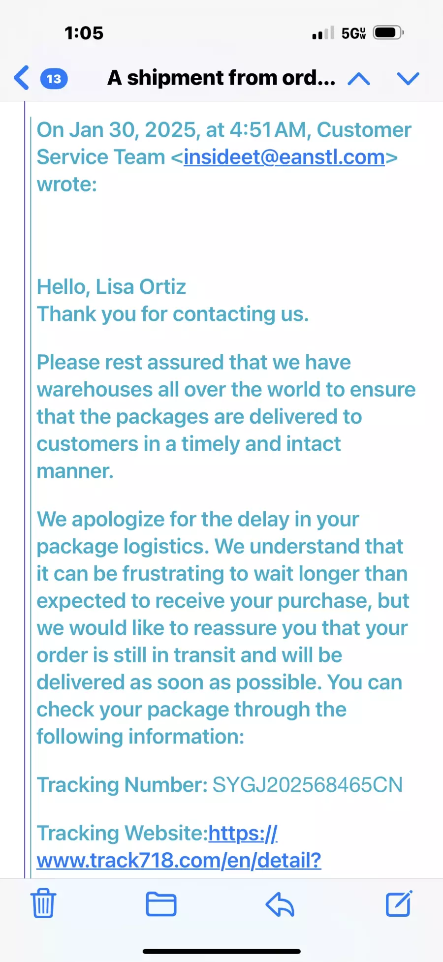Tap the home indicator bar
This screenshot has width=443, height=962.
221,951
